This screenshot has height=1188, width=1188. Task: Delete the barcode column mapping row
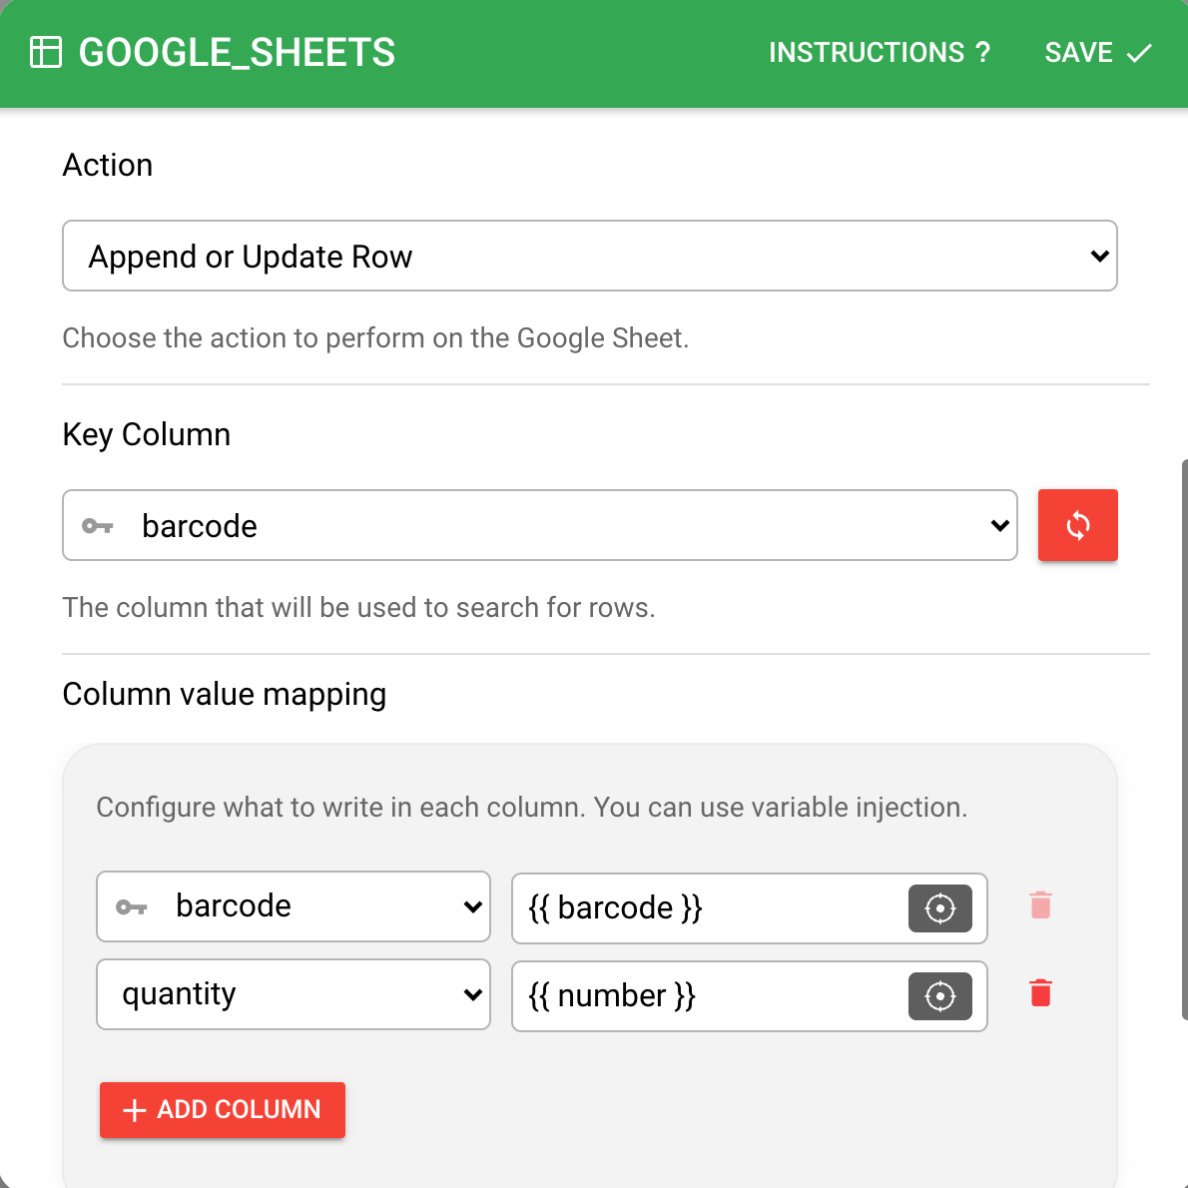click(1040, 905)
